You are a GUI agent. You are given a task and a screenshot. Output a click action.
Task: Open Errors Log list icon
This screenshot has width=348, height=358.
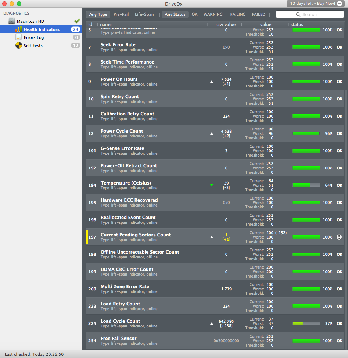(18, 37)
